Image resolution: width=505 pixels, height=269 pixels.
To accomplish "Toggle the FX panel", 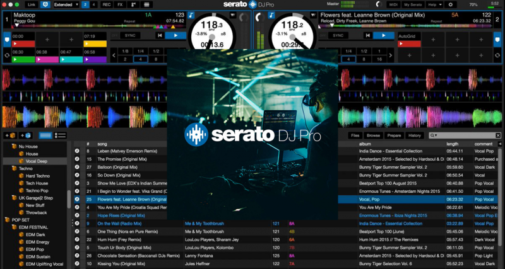I will [x=120, y=5].
